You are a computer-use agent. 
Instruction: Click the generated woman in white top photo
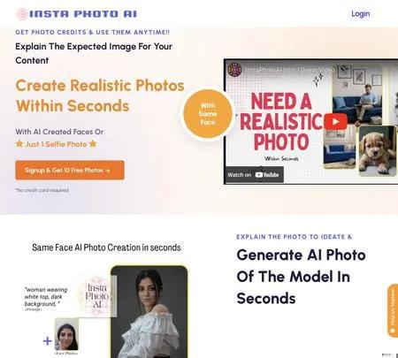point(149,312)
